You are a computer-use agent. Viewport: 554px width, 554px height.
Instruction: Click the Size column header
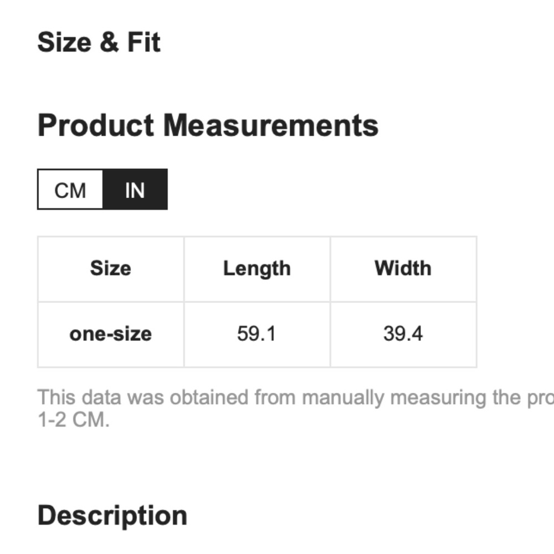click(111, 269)
